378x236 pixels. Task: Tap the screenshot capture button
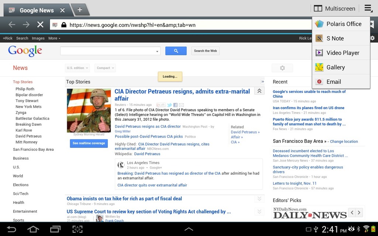click(x=78, y=229)
